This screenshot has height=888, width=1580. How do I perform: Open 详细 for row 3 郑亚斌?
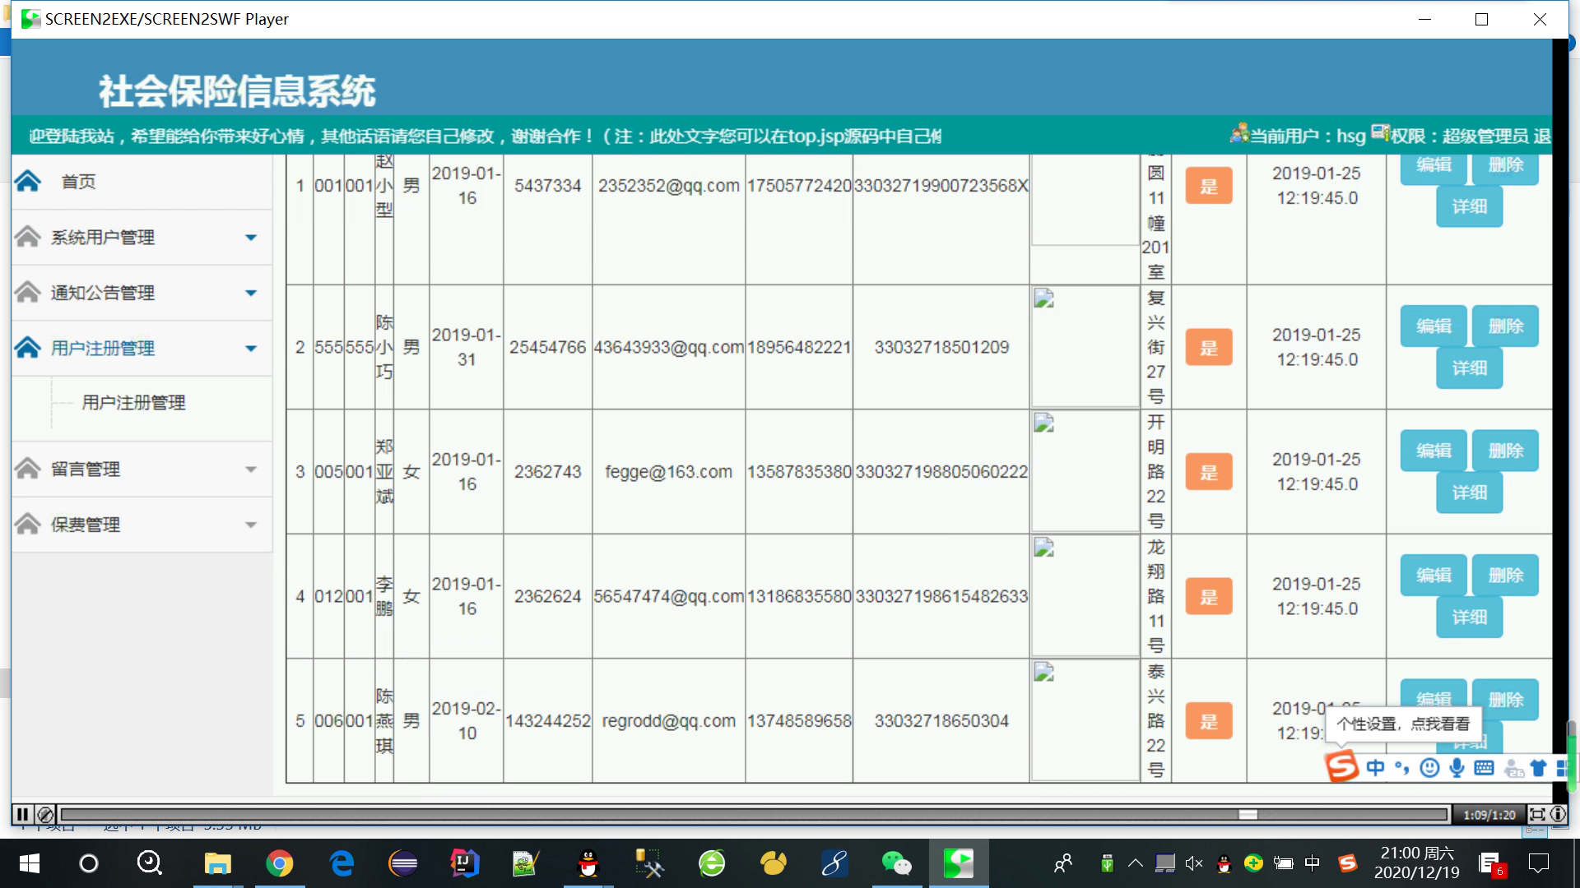pos(1469,493)
